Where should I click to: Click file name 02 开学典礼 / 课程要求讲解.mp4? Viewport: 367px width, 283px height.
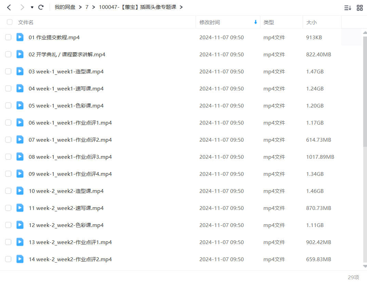67,55
